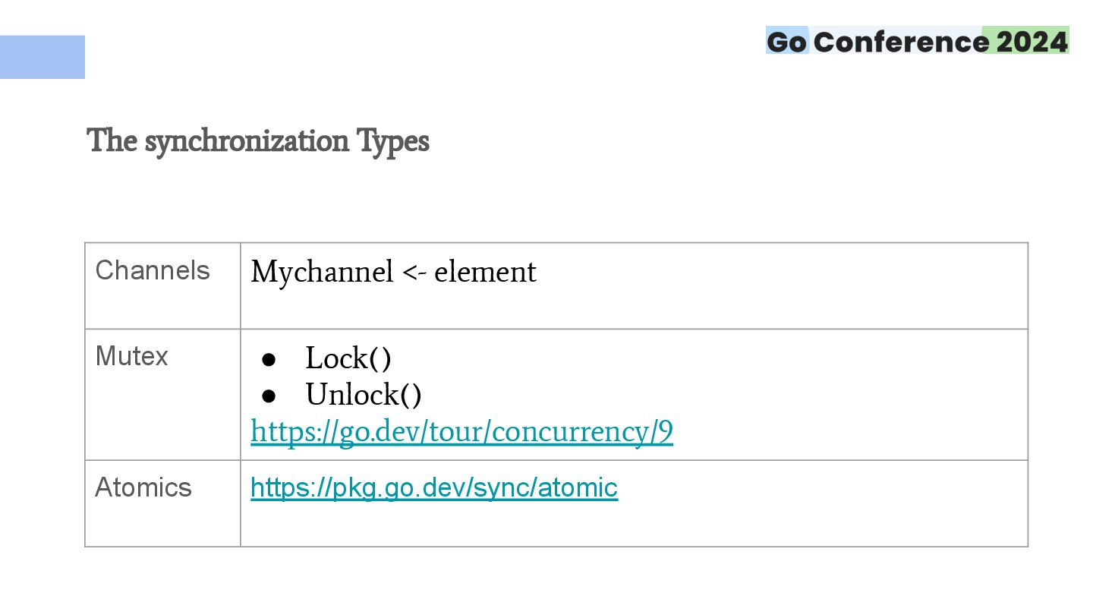Select the Mutex table cell

162,395
